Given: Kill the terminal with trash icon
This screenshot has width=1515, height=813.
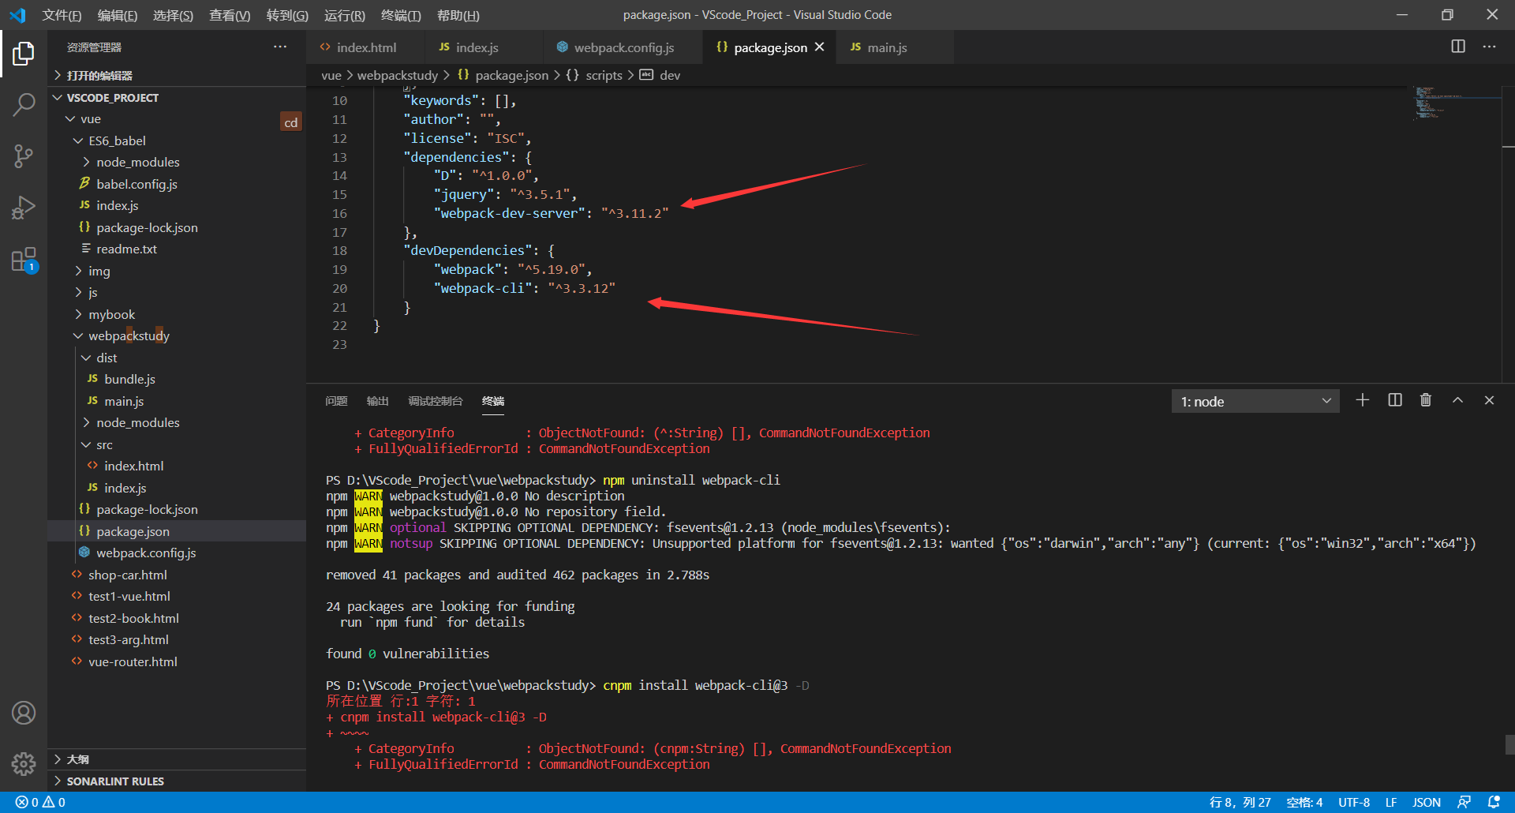Looking at the screenshot, I should click(x=1426, y=400).
